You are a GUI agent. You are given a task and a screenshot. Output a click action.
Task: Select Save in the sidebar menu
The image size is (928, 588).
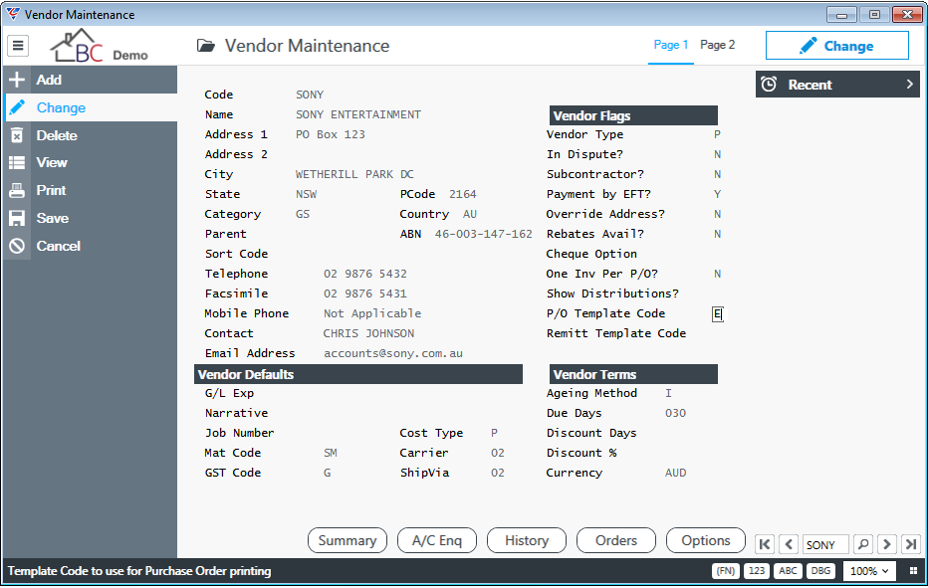91,218
